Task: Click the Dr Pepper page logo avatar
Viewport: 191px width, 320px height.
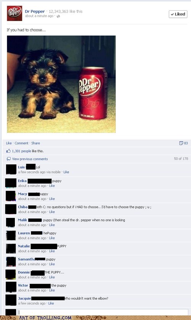Action: click(15, 13)
